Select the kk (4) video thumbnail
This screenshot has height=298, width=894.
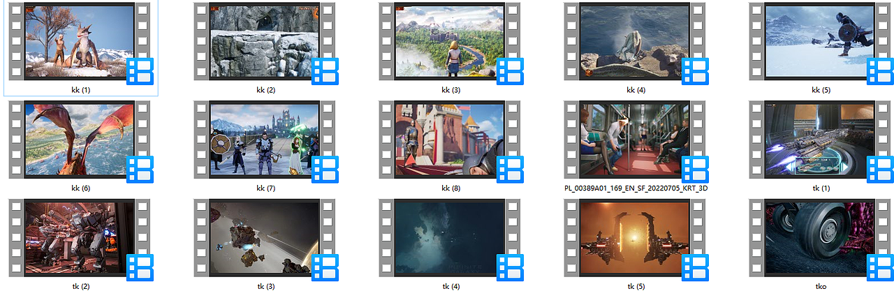point(635,41)
